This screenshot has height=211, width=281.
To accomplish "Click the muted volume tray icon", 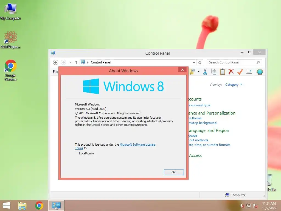I will [x=242, y=206].
